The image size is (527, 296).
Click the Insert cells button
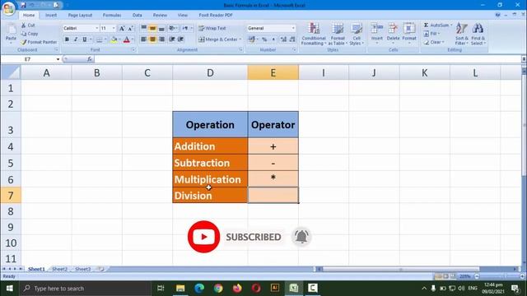pos(377,33)
